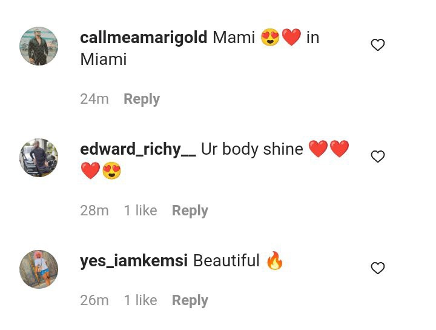436x330 pixels.
Task: Select the 26m timestamp
Action: (94, 300)
